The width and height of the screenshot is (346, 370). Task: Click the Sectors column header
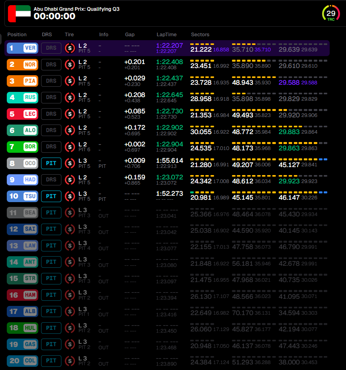click(x=200, y=35)
